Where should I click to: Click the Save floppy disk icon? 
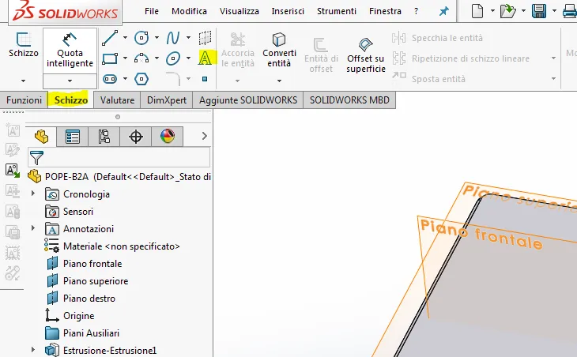pos(539,11)
